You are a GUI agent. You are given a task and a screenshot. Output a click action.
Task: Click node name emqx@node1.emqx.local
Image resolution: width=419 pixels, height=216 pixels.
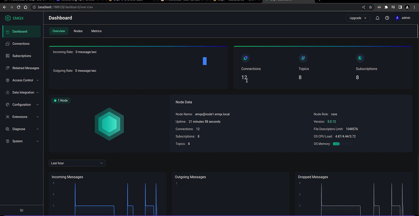pos(212,114)
